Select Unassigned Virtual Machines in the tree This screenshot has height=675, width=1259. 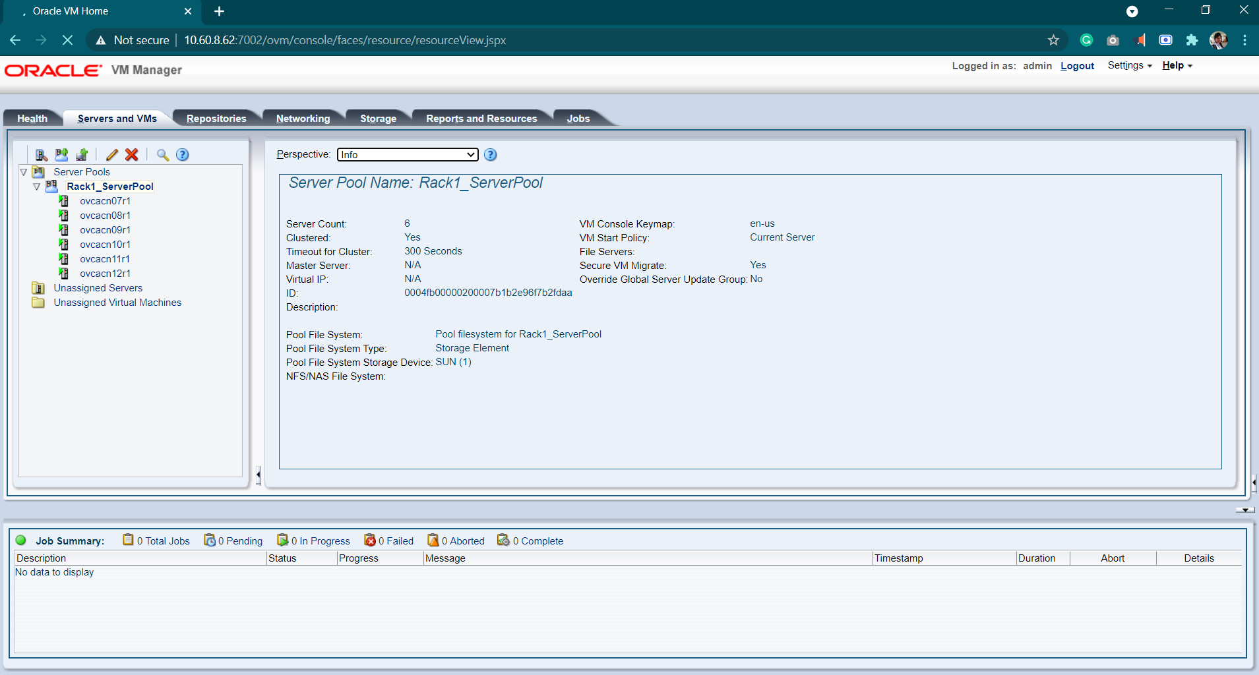point(117,303)
